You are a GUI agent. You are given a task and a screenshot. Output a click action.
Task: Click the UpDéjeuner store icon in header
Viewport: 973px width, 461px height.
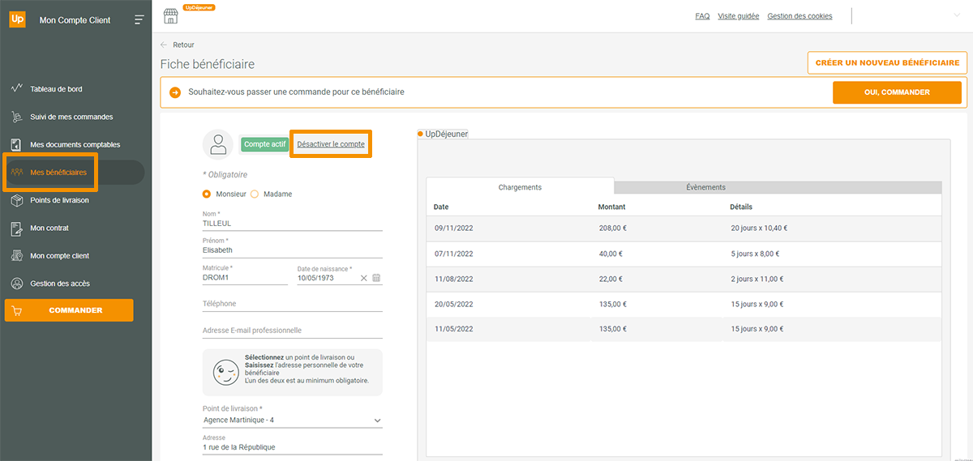(170, 16)
